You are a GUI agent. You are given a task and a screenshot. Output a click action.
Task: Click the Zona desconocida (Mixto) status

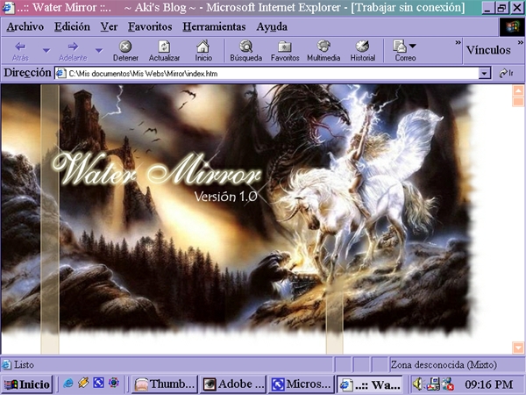pos(444,365)
